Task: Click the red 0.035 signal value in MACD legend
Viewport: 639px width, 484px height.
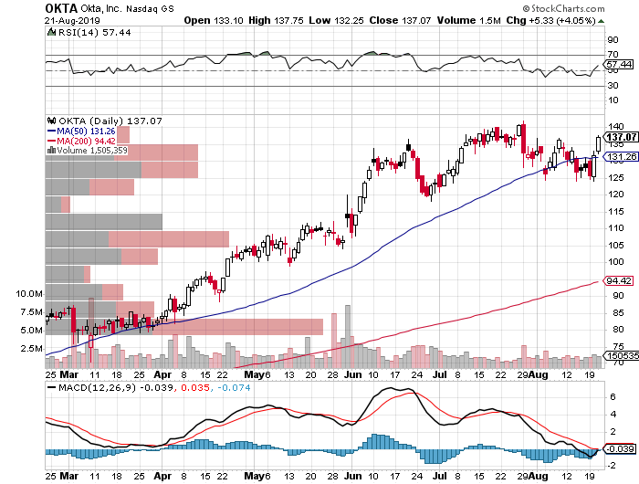Action: pos(195,387)
